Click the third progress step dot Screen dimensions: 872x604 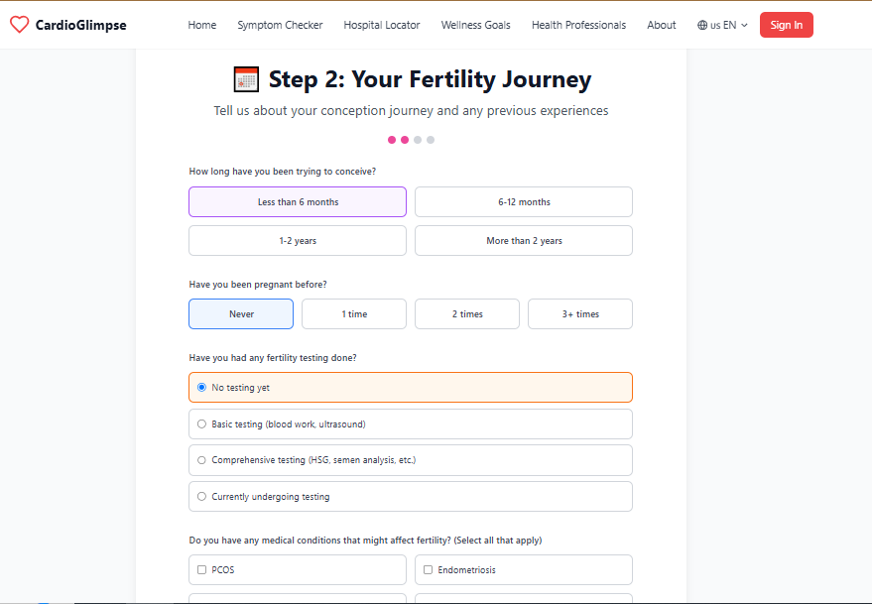[418, 140]
